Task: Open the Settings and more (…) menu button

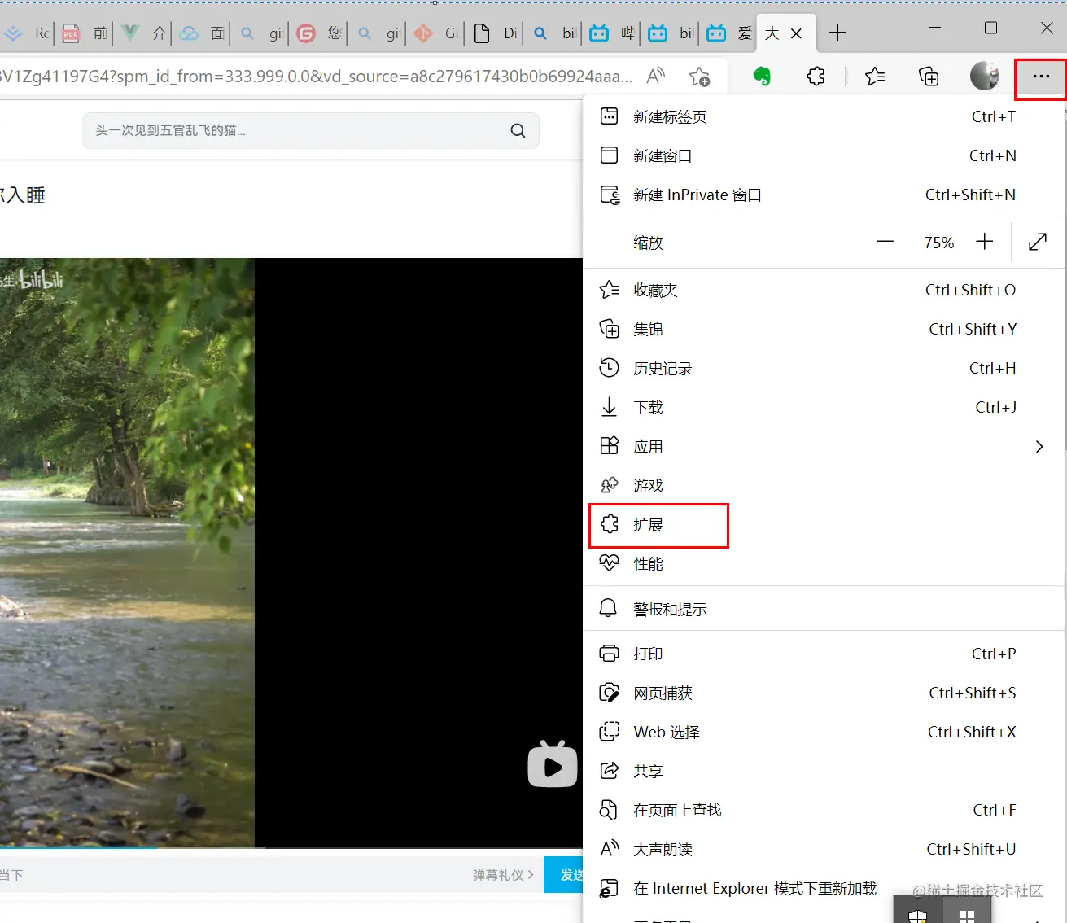Action: coord(1040,77)
